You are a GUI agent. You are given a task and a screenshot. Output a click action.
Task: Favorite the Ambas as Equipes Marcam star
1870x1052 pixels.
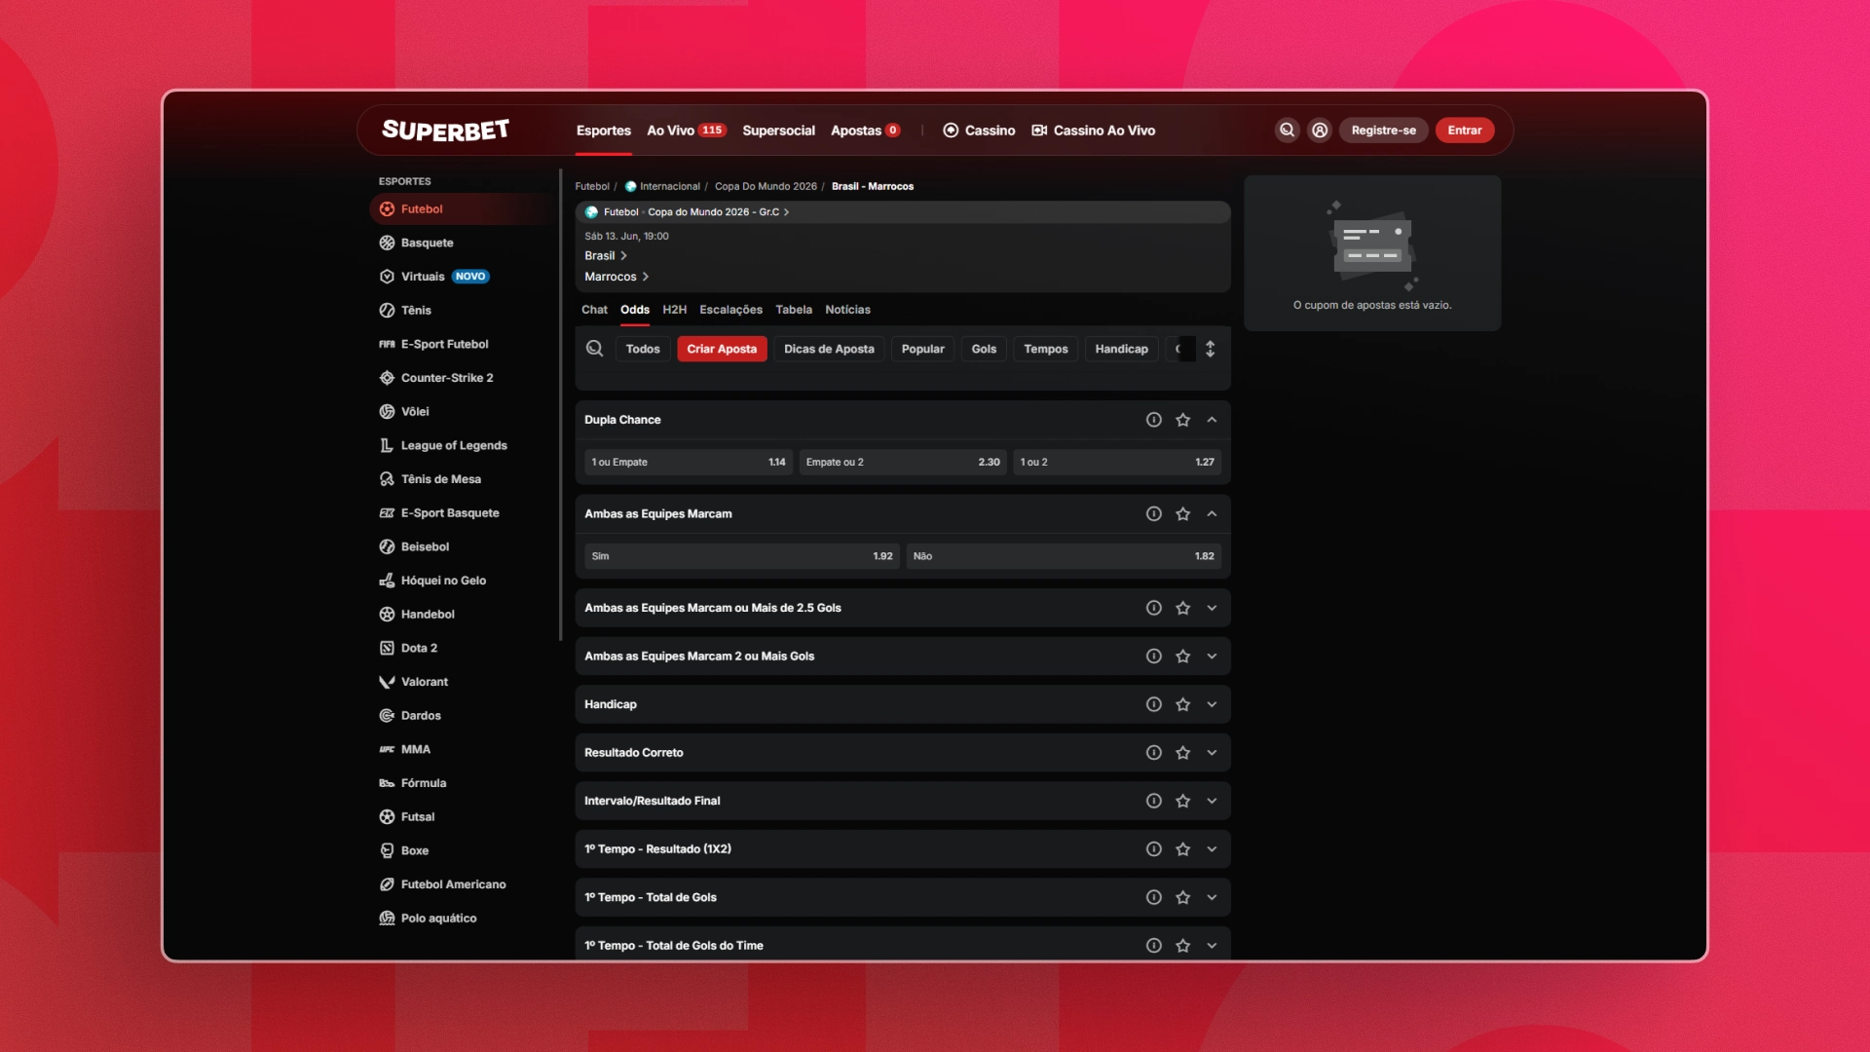pos(1182,514)
